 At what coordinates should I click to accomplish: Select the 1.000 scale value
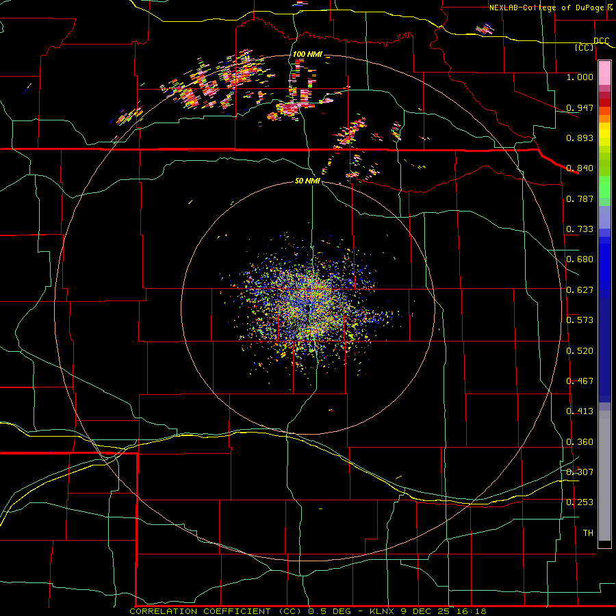click(x=580, y=77)
